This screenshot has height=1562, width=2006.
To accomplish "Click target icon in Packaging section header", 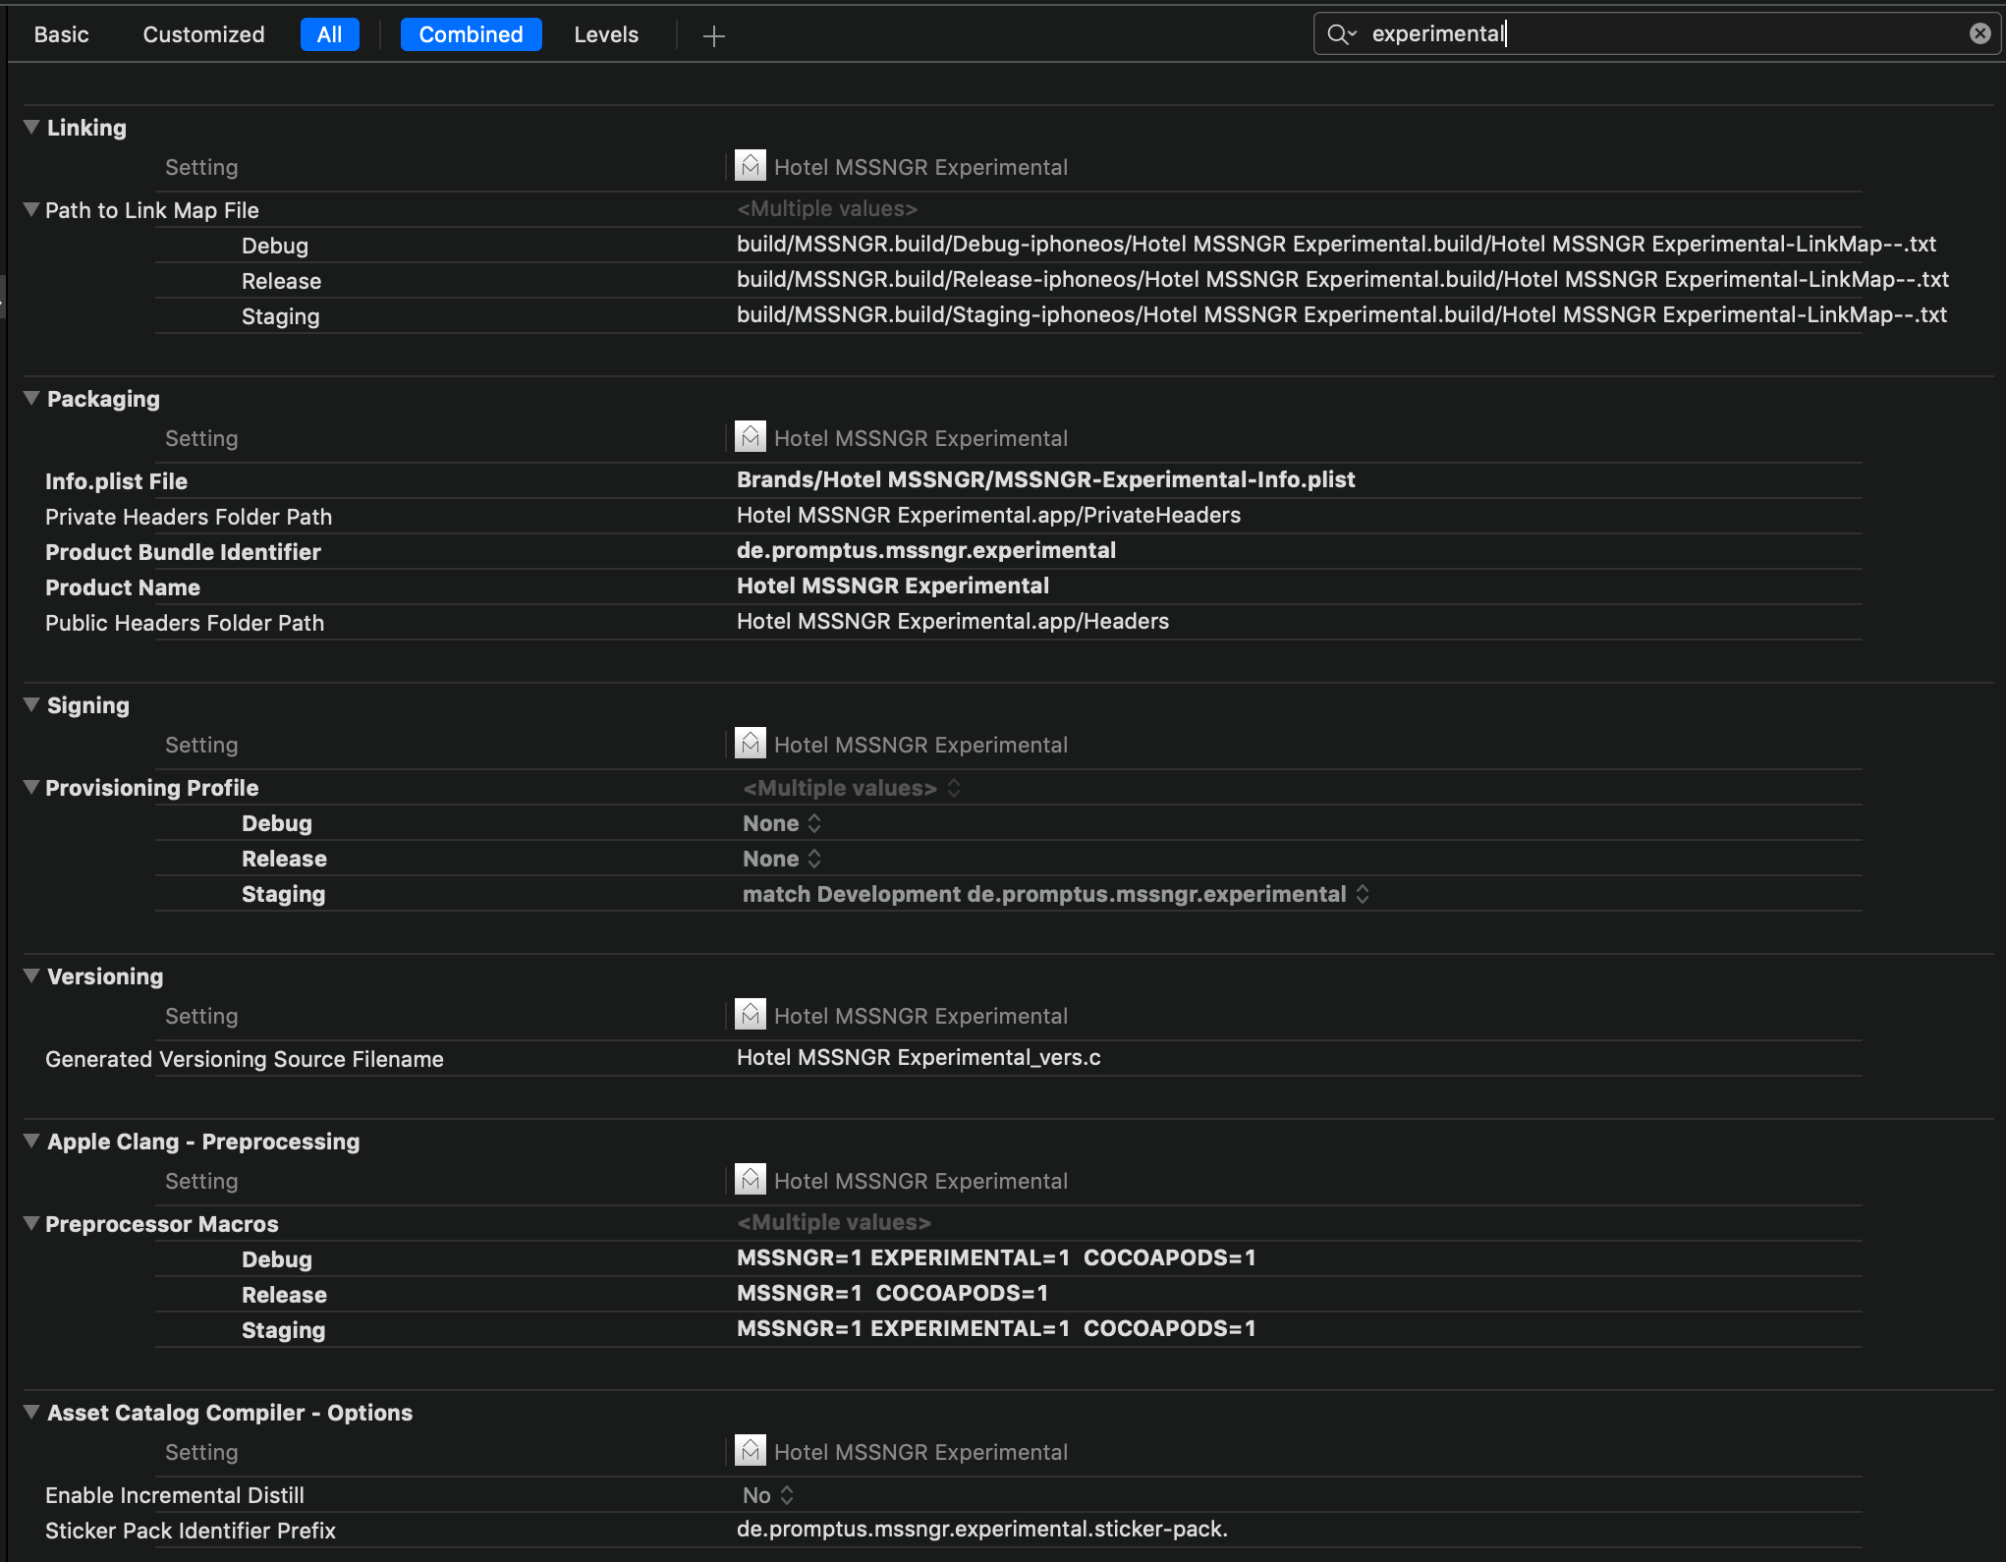I will [751, 437].
